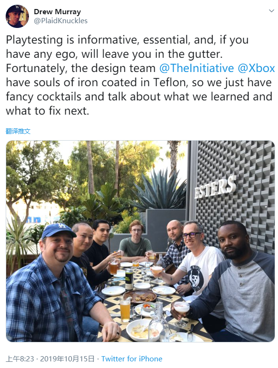
Task: Open the attached group dinner photo
Action: [140, 241]
